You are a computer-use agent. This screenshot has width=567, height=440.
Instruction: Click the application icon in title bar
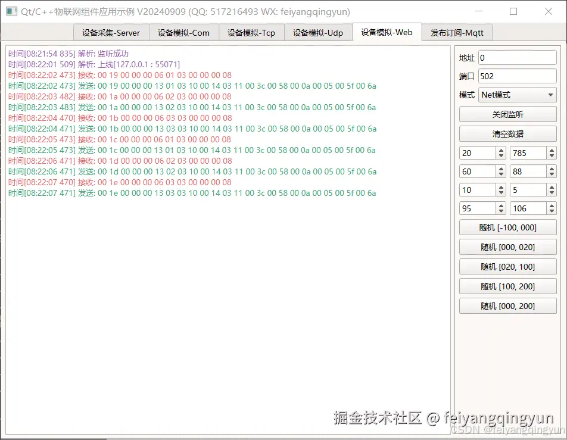coord(11,11)
